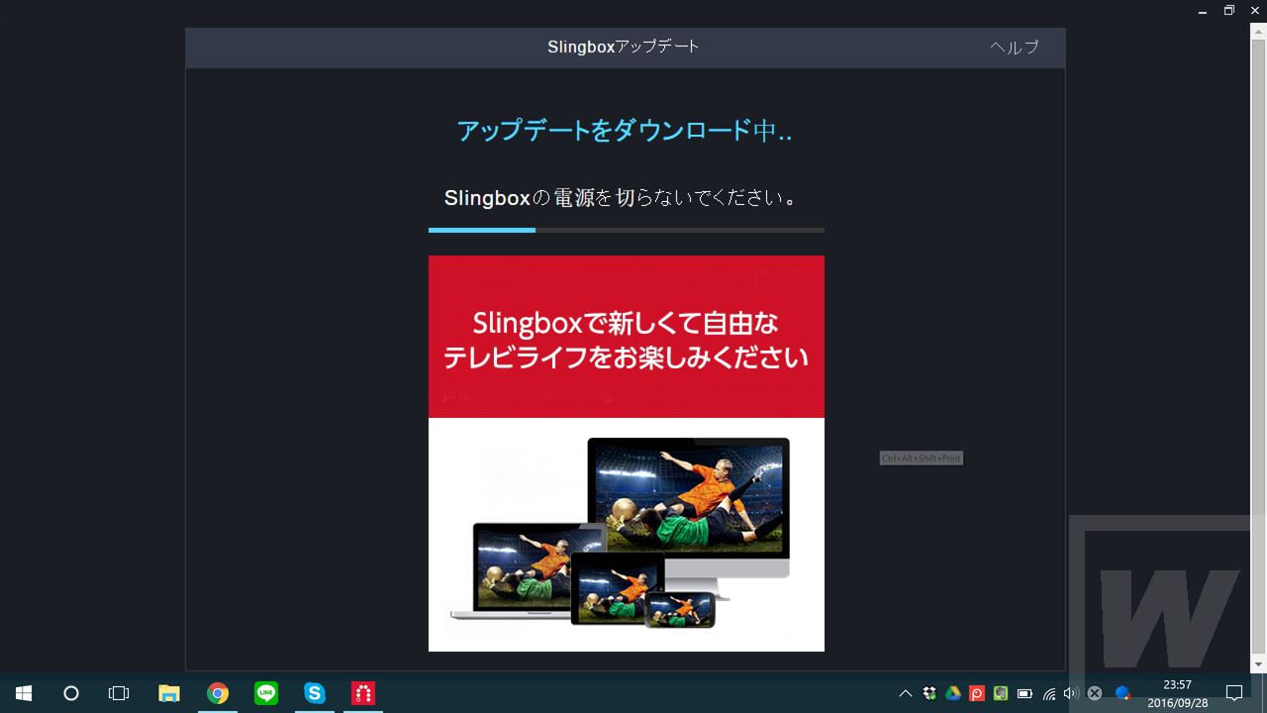Open the LINE app on the taskbar
This screenshot has width=1267, height=713.
coord(266,693)
